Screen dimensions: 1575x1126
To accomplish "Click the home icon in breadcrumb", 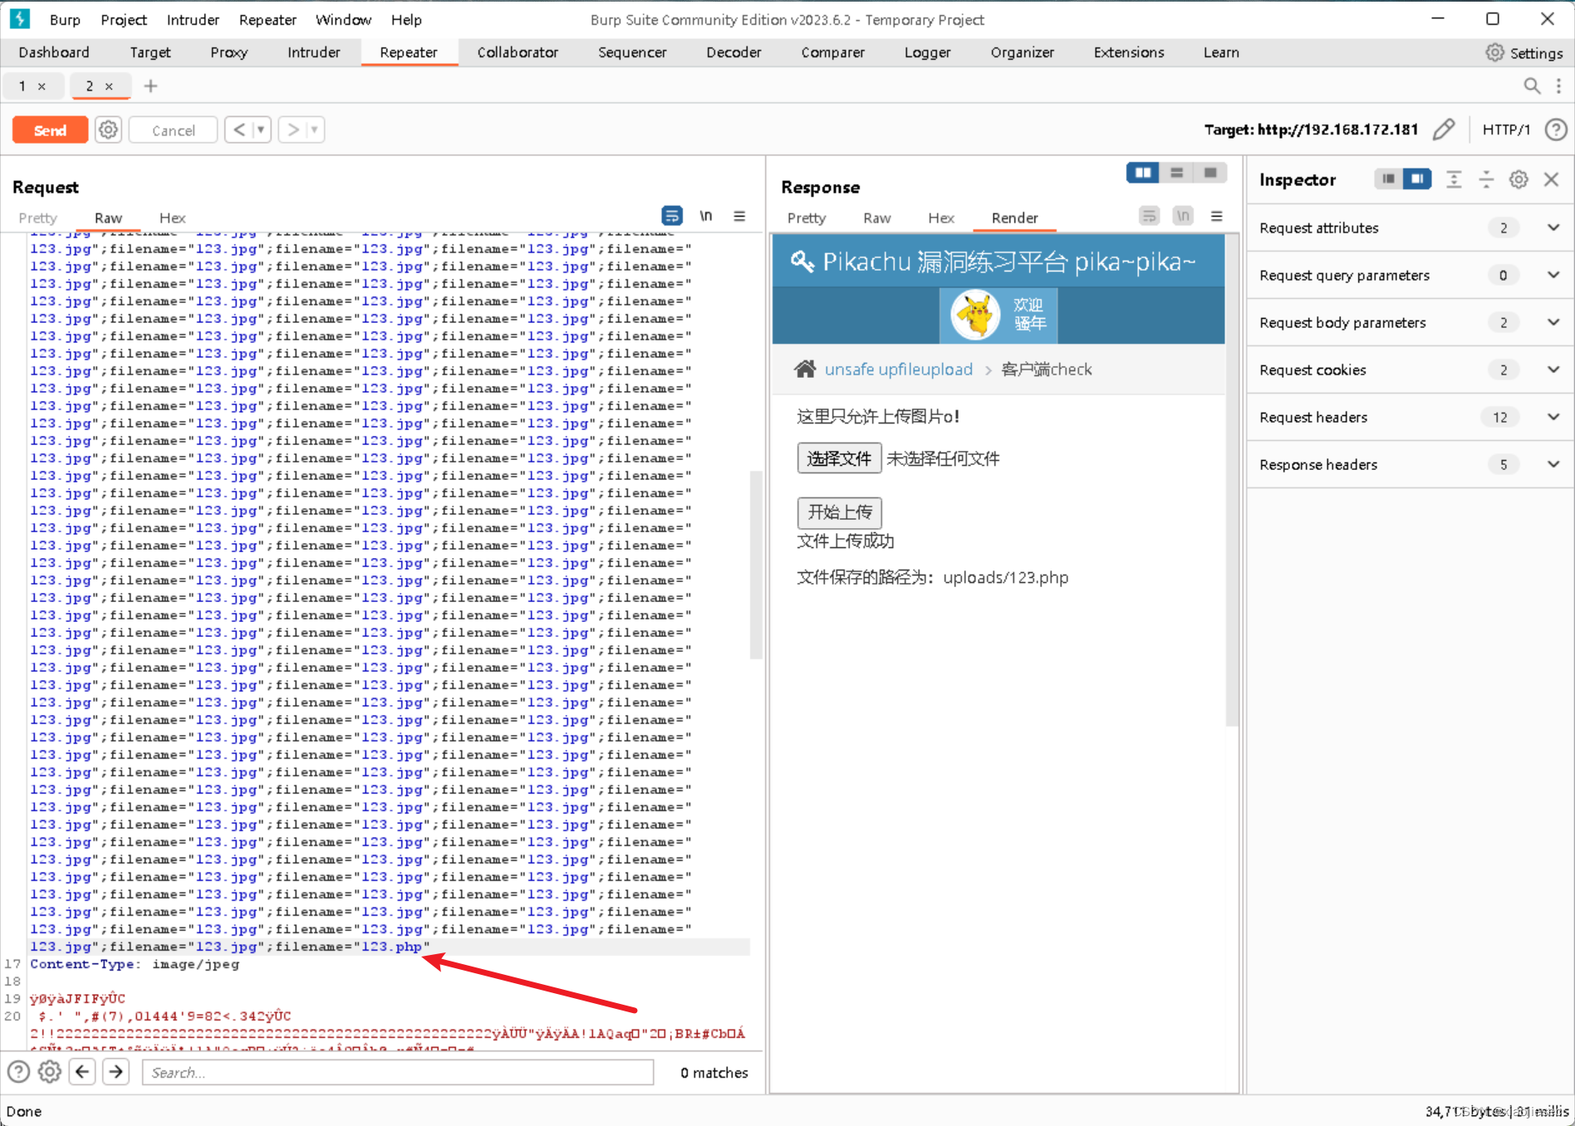I will [804, 369].
